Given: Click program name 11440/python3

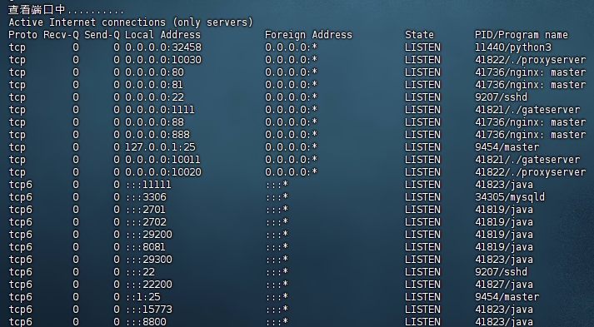Looking at the screenshot, I should pyautogui.click(x=513, y=47).
